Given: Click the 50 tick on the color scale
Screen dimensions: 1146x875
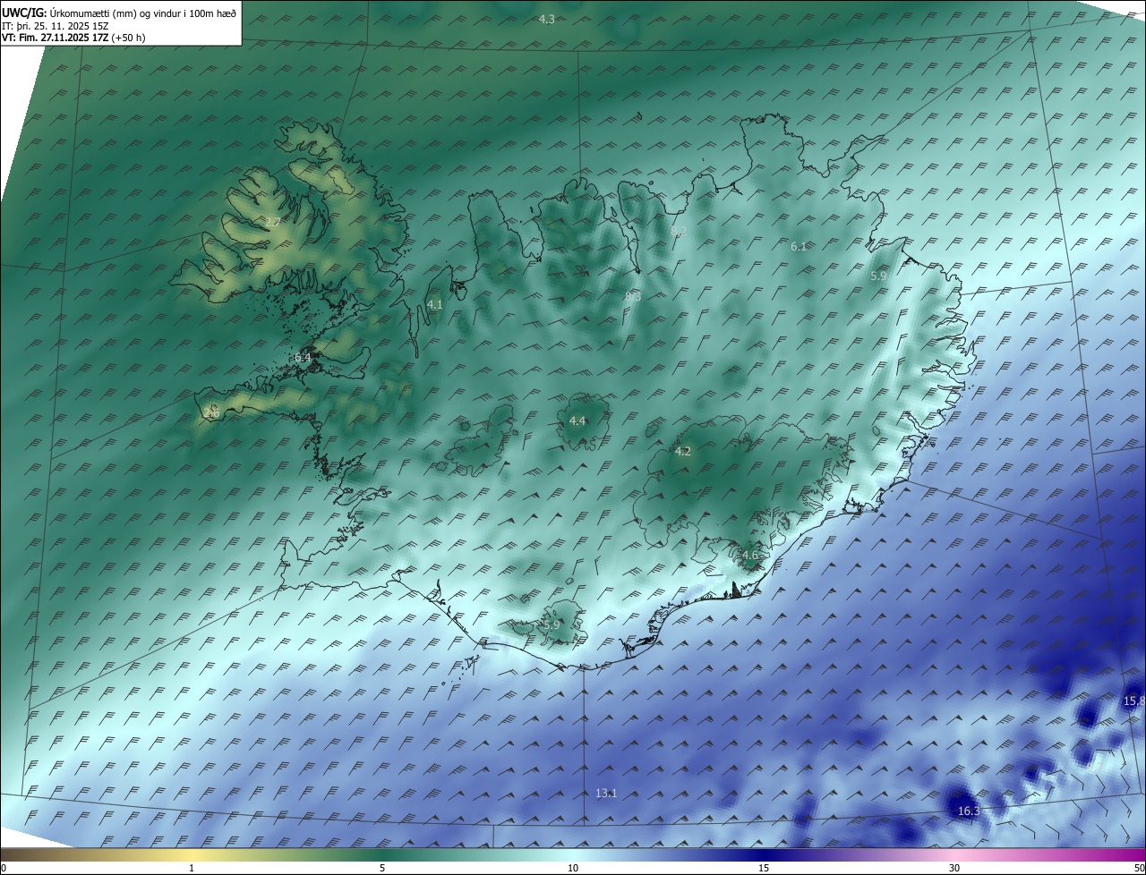Looking at the screenshot, I should (x=1139, y=868).
